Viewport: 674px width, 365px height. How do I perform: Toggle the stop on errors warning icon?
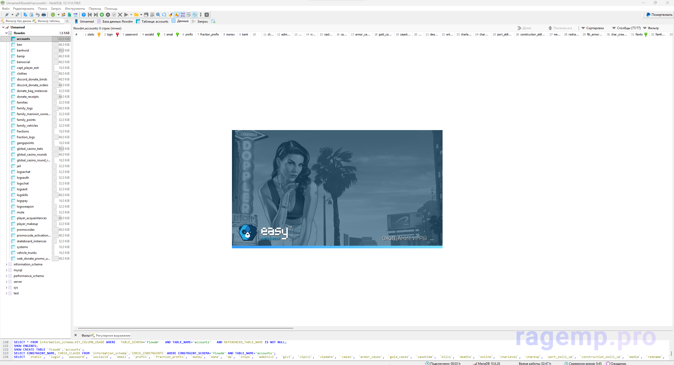pos(176,15)
